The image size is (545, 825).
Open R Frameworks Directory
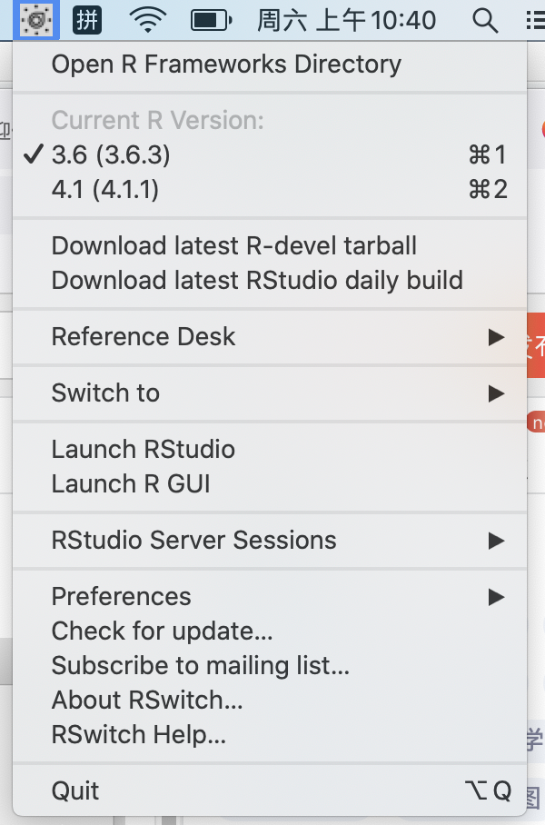pyautogui.click(x=227, y=64)
